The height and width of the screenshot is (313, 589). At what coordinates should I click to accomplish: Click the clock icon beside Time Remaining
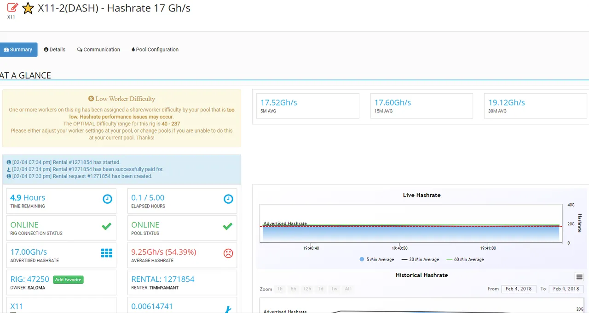pyautogui.click(x=107, y=199)
